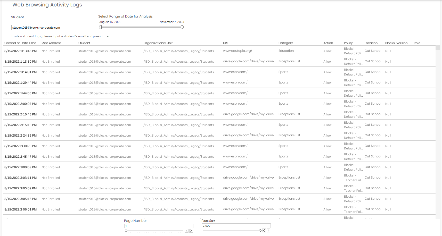Select the 8/15/2022 2:00:07 PM timestamp

click(x=20, y=104)
